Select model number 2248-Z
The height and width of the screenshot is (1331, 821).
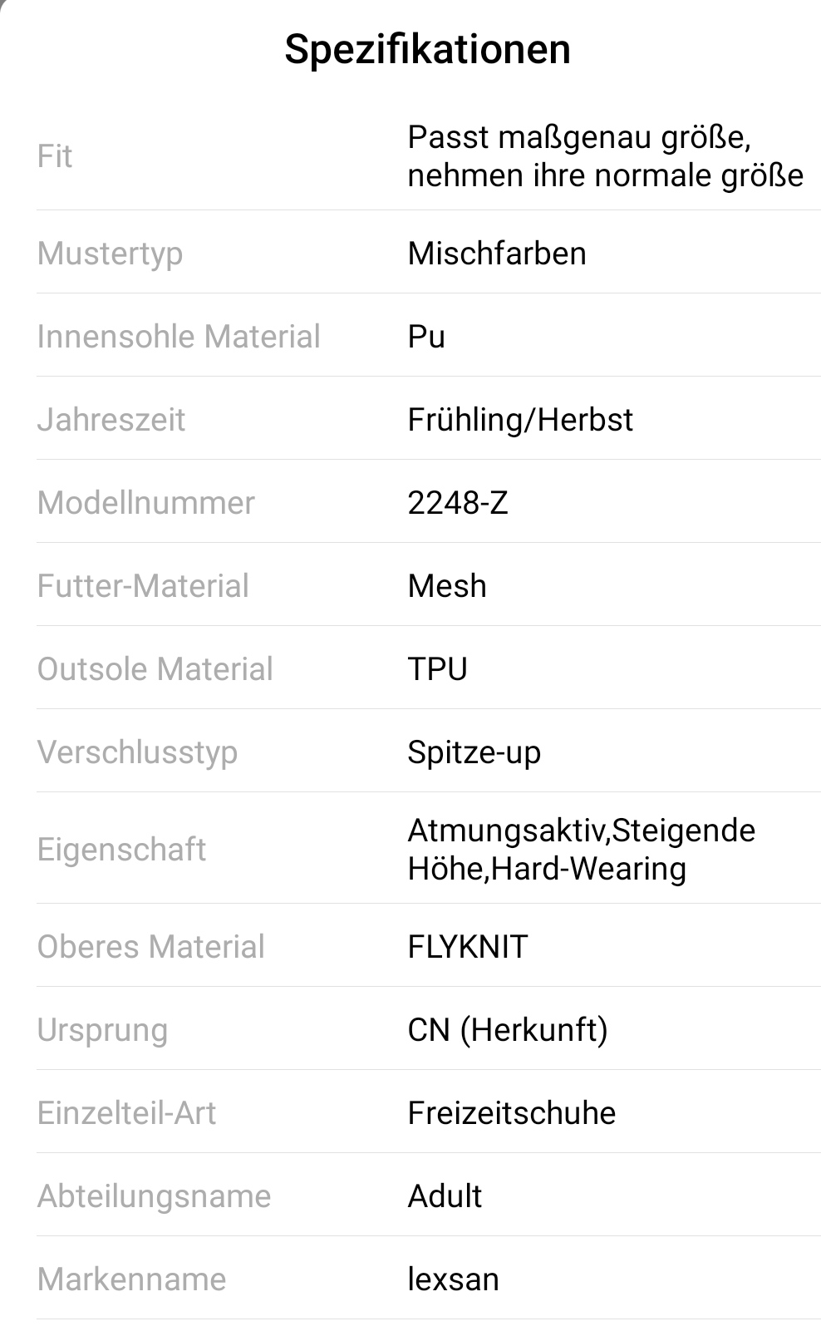(x=457, y=503)
